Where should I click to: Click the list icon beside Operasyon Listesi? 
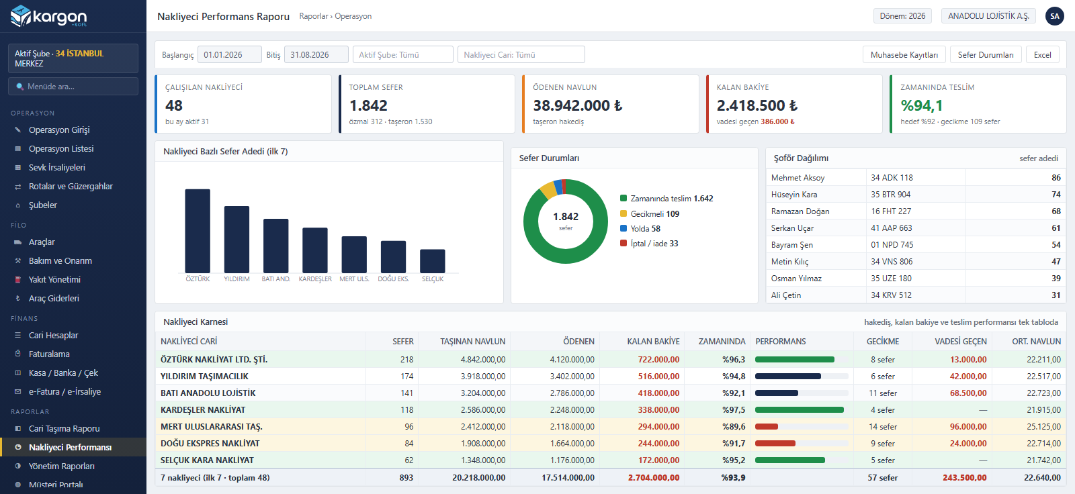click(x=18, y=149)
